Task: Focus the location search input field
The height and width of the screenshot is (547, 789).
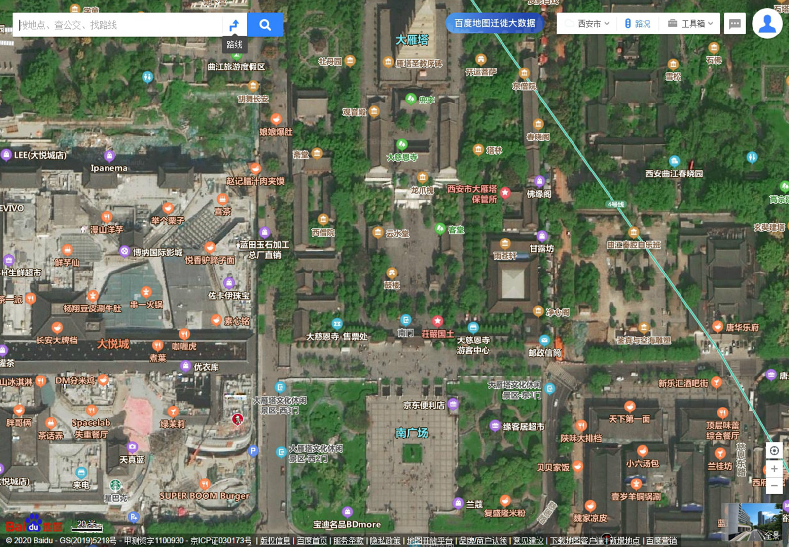Action: (x=118, y=25)
